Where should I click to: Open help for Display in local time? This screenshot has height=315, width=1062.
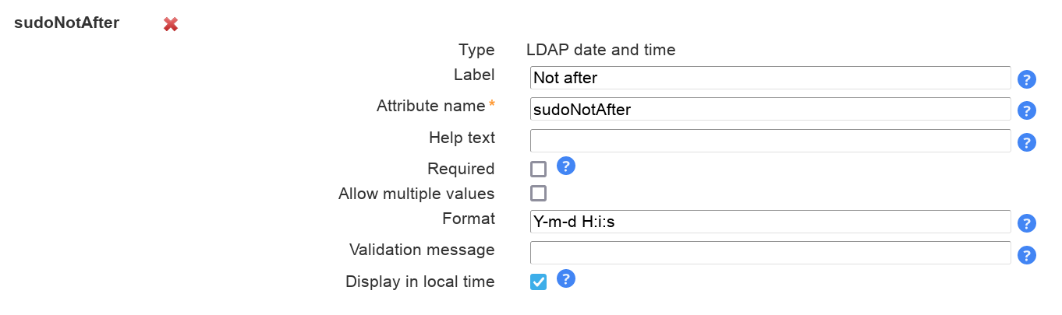(566, 278)
